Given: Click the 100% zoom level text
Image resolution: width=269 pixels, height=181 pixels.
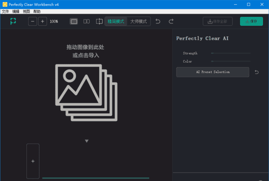Looking at the screenshot, I should click(x=54, y=21).
